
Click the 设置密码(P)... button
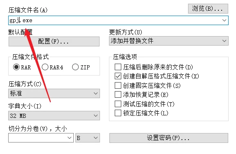tap(169, 138)
